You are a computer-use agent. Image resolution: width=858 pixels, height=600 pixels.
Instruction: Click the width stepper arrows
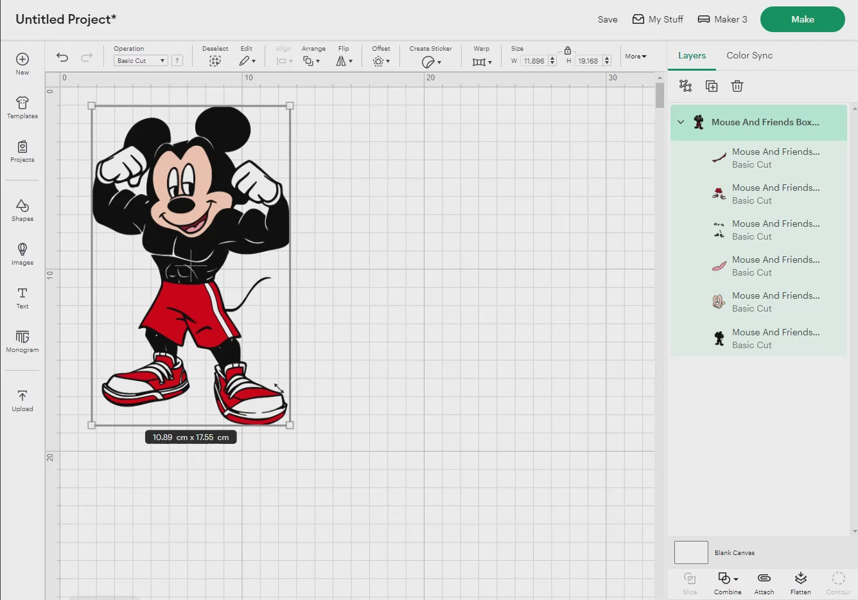(x=552, y=61)
